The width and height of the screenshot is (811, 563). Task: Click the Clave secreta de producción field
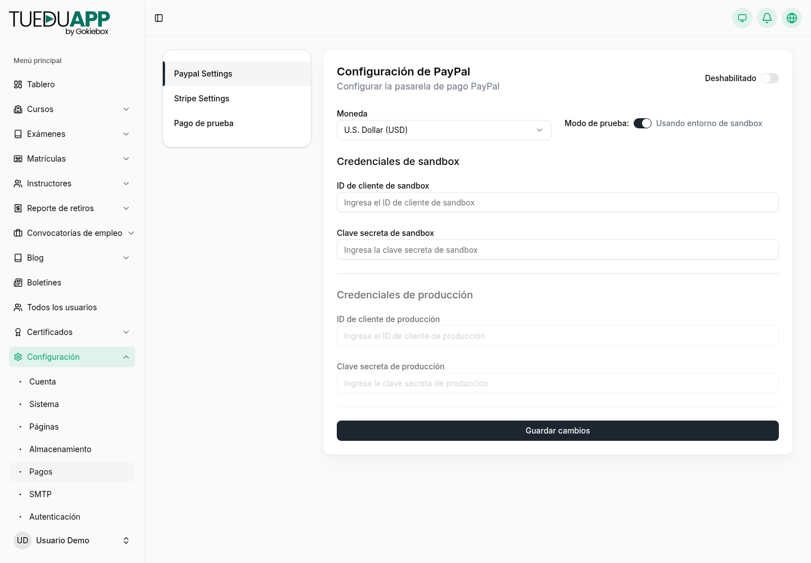558,383
